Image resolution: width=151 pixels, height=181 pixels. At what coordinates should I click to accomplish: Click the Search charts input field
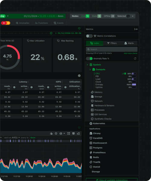(112, 49)
